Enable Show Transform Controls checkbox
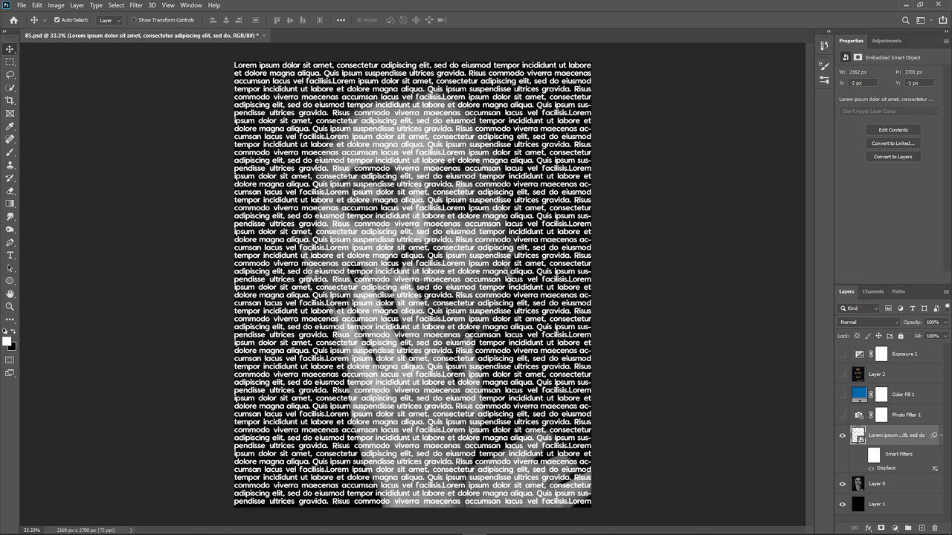The width and height of the screenshot is (952, 535). click(134, 20)
